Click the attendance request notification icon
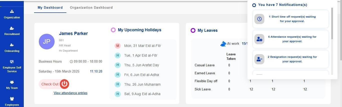Image resolution: width=342 pixels, height=107 pixels. pyautogui.click(x=259, y=39)
